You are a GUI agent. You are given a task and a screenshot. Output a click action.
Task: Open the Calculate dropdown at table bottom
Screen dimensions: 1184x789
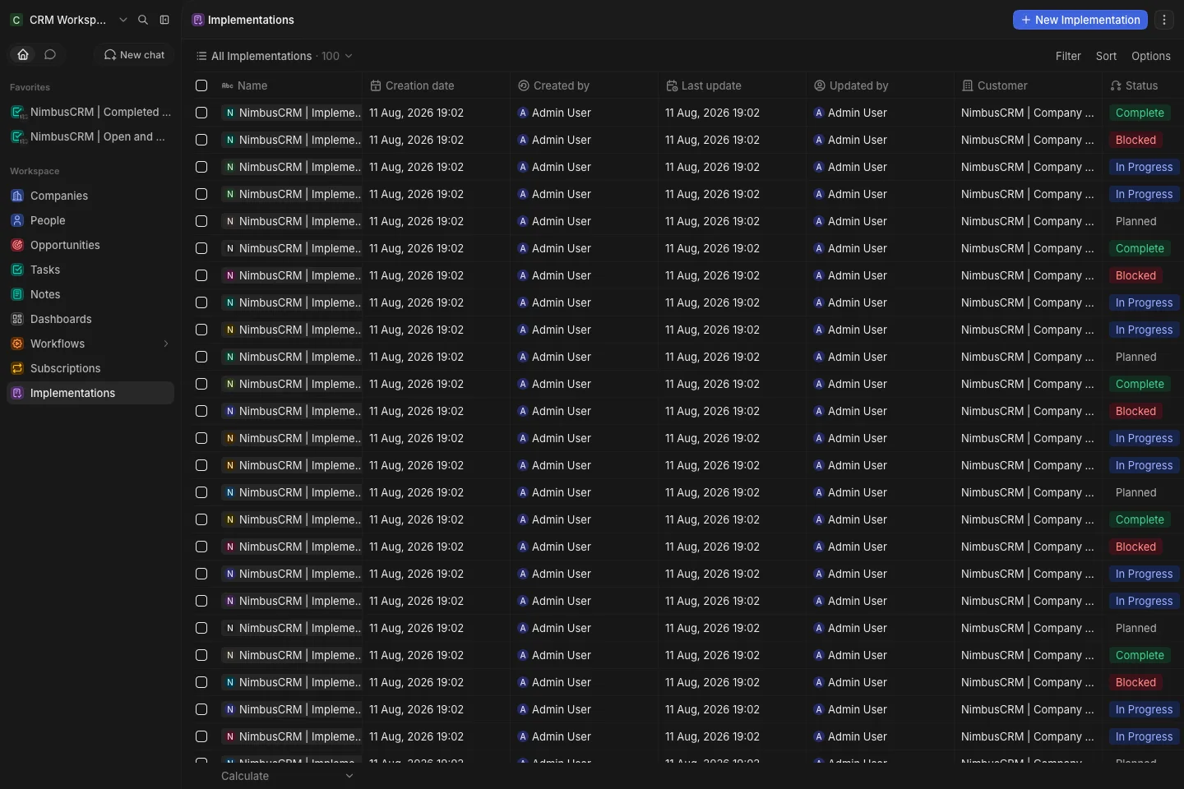pos(287,776)
